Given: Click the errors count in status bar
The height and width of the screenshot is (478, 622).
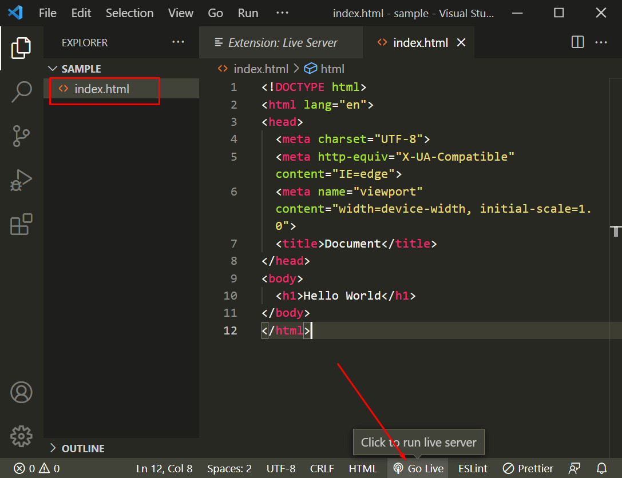Looking at the screenshot, I should (25, 468).
